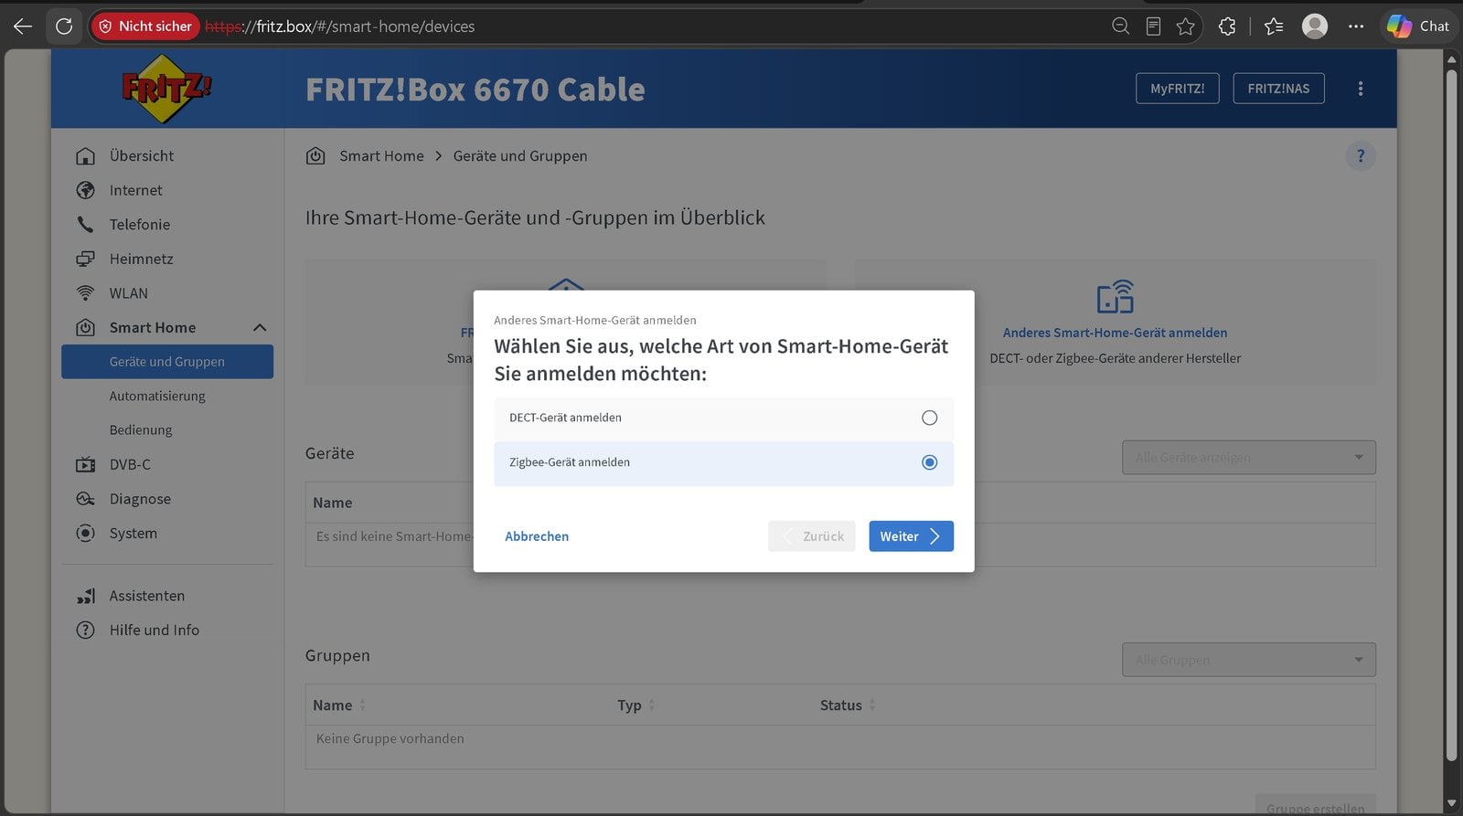Click Zurück button in dialog
Image resolution: width=1463 pixels, height=816 pixels.
point(812,536)
